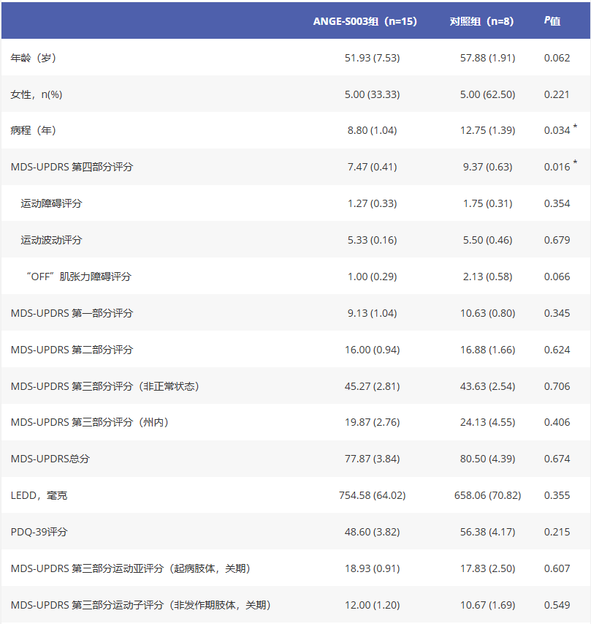Click MDS-UPDRS 第三部分评分（州内）label
Viewport: 591px width, 624px height.
pos(89,422)
